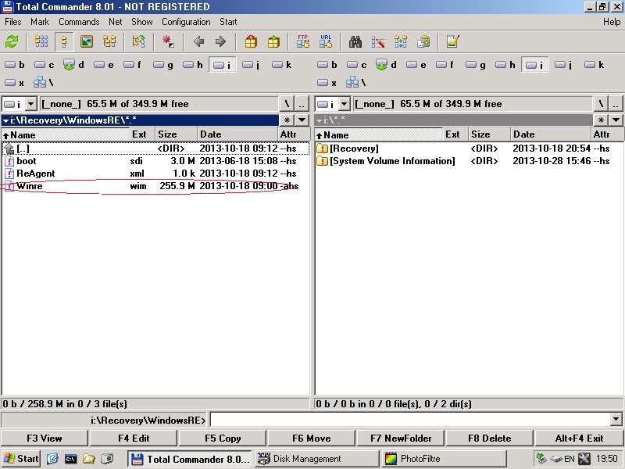
Task: Open the left panel drive dropdown
Action: (30, 103)
